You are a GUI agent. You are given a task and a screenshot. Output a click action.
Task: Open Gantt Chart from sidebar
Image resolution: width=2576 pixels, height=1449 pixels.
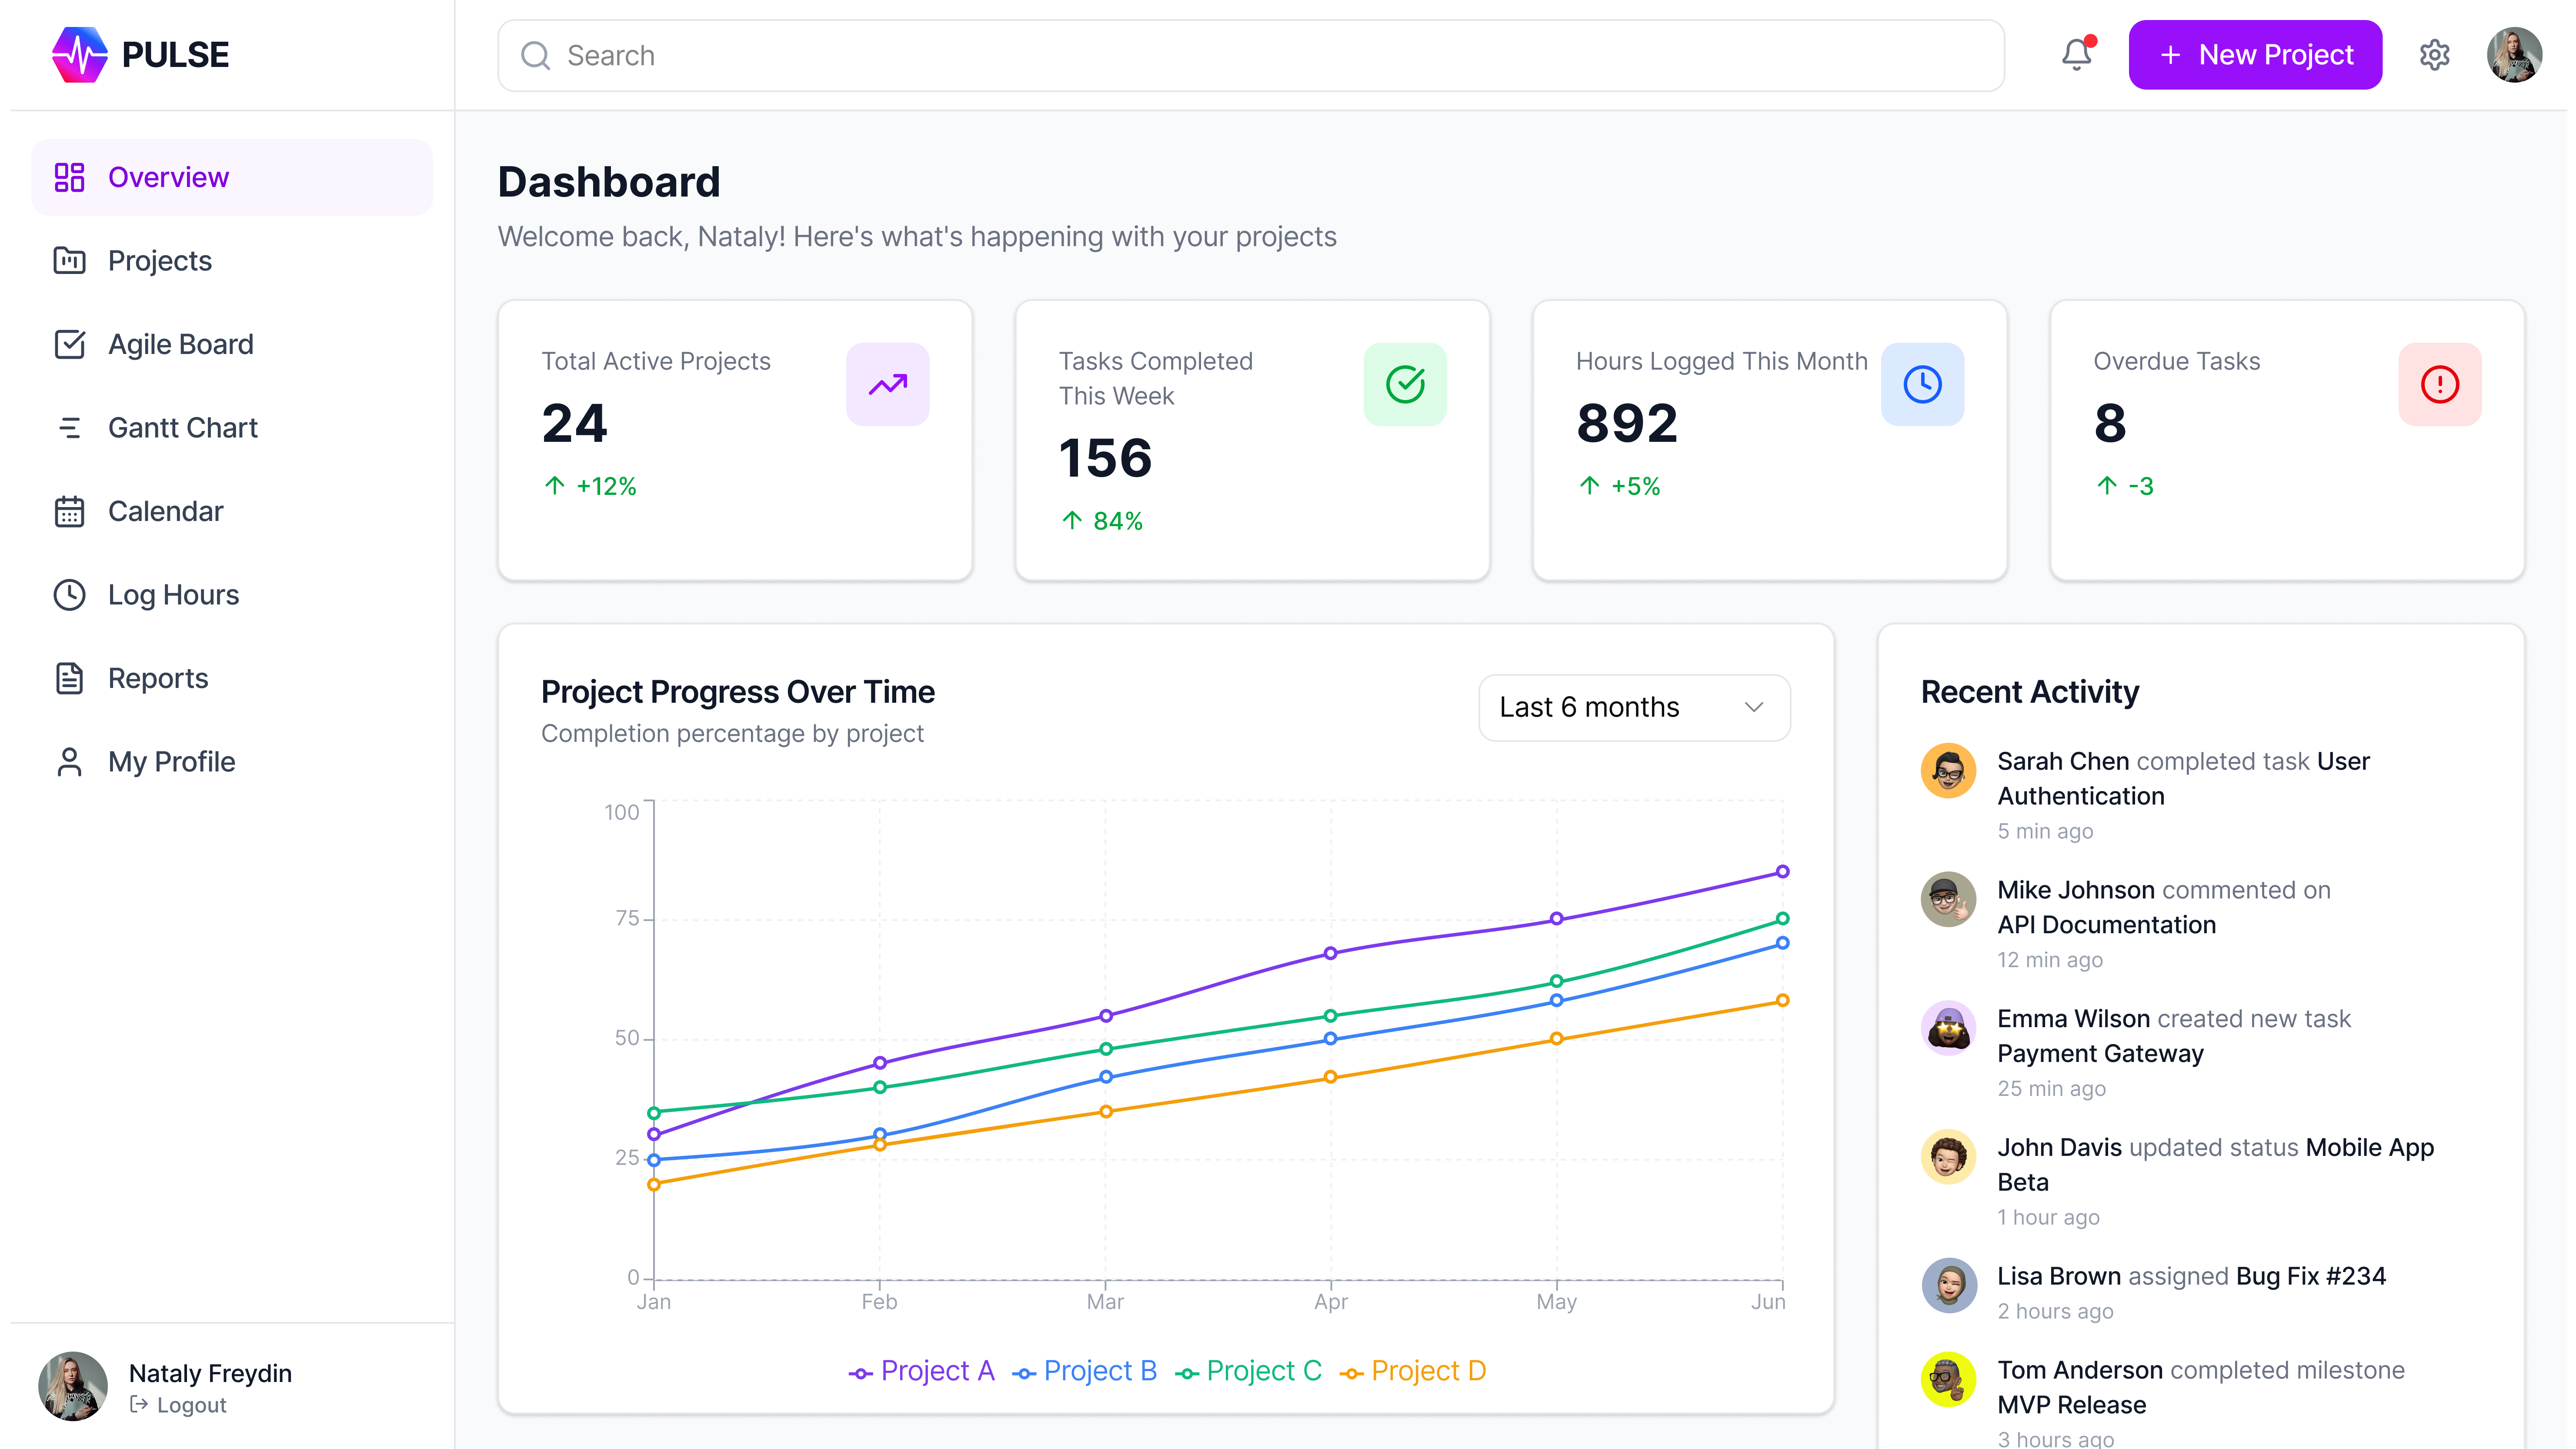pyautogui.click(x=232, y=427)
